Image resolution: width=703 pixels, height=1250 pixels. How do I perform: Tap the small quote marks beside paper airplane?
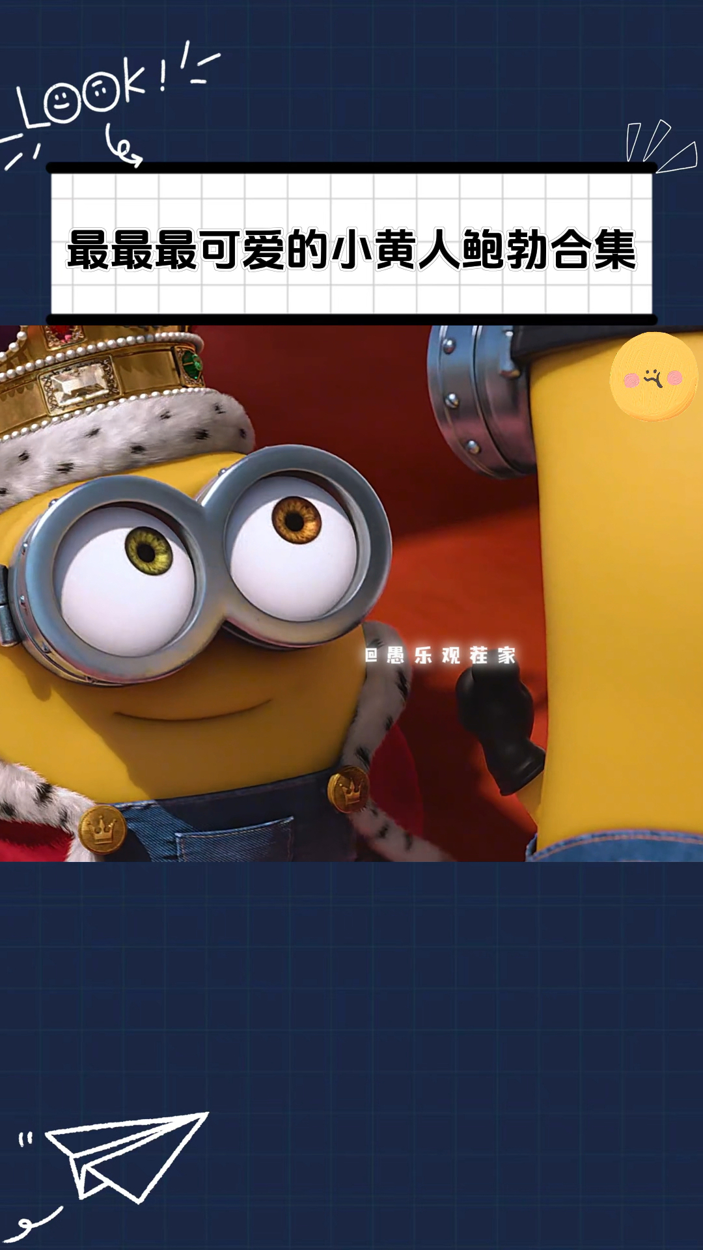pyautogui.click(x=25, y=1139)
